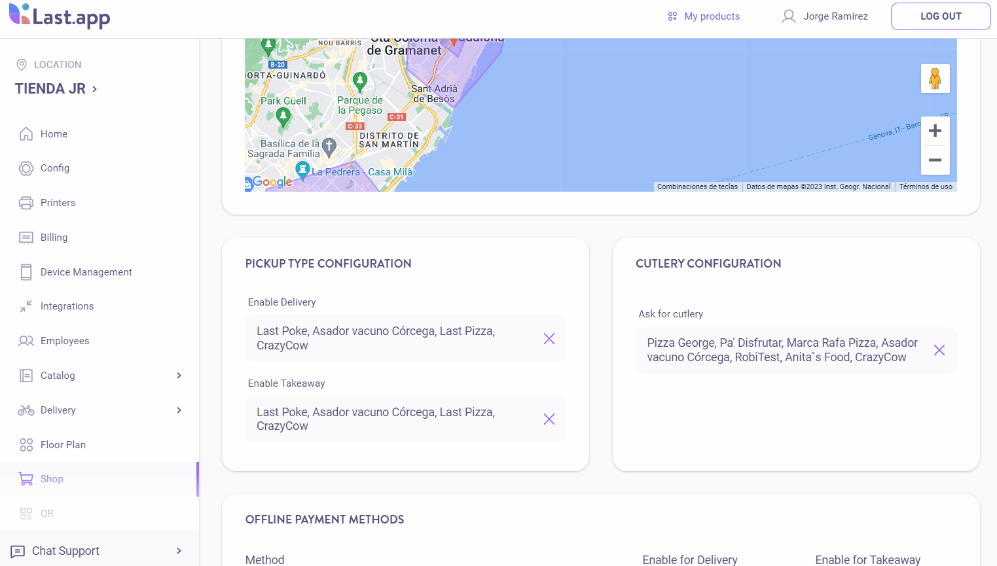Open the Printers section icon
The height and width of the screenshot is (566, 997).
point(26,202)
